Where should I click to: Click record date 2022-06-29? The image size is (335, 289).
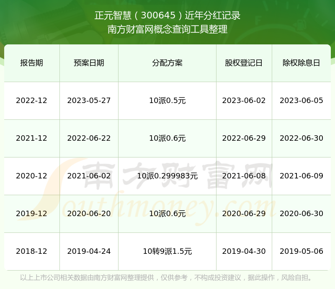coord(244,138)
